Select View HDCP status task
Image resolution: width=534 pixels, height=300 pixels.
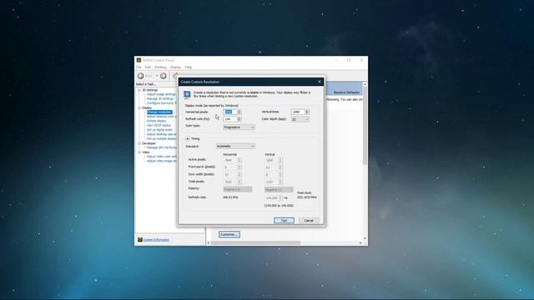[x=159, y=125]
